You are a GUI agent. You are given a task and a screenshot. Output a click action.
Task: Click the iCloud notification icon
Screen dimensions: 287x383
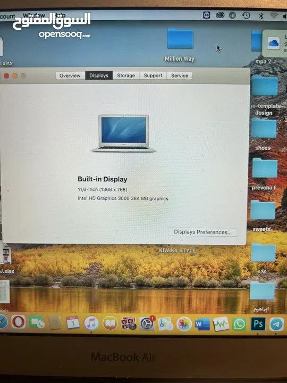[273, 44]
